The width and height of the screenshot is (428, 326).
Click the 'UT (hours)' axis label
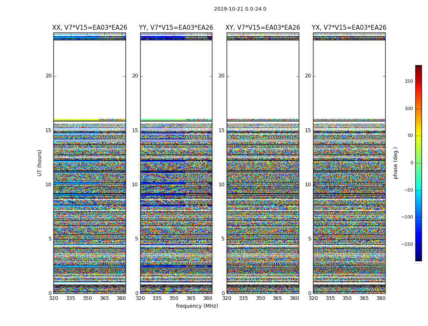(40, 163)
